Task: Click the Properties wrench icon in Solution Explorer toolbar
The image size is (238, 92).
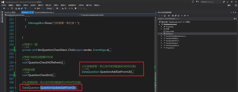Action: [x=185, y=16]
